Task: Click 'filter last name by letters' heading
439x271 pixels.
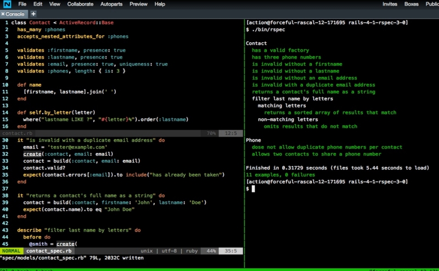Action: click(292, 99)
